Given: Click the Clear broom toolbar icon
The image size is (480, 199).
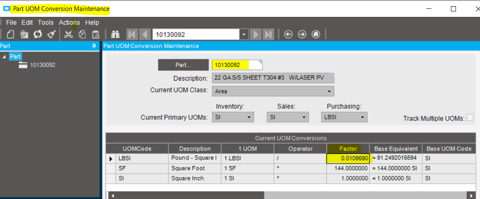Looking at the screenshot, I should click(51, 34).
